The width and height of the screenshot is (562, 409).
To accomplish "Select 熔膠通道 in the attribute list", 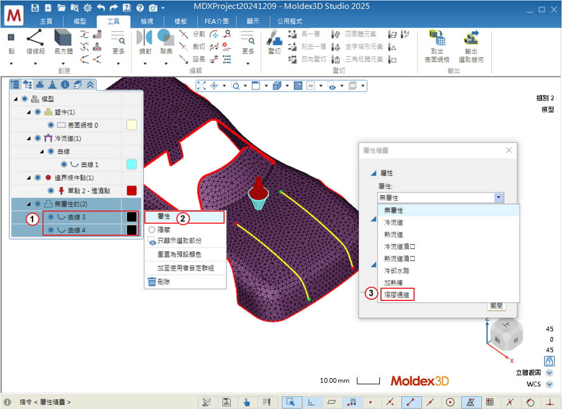I will coord(396,295).
